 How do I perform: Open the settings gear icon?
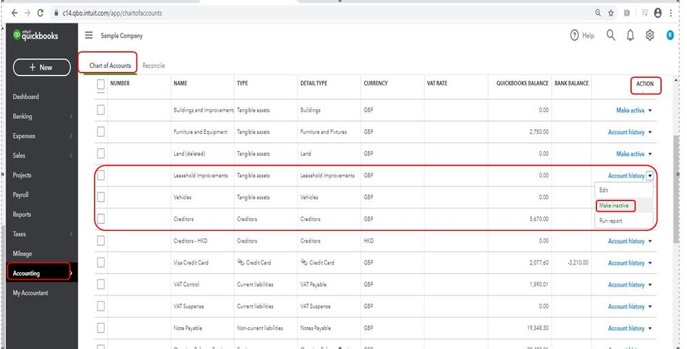650,36
